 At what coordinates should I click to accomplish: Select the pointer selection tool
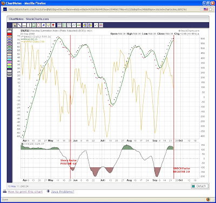pos(15,25)
